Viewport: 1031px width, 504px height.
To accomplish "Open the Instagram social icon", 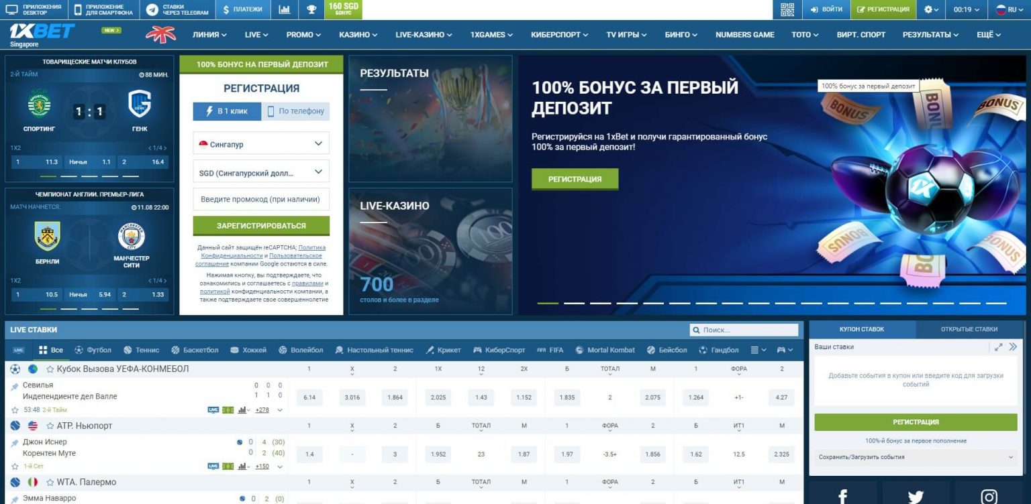I will tap(989, 496).
